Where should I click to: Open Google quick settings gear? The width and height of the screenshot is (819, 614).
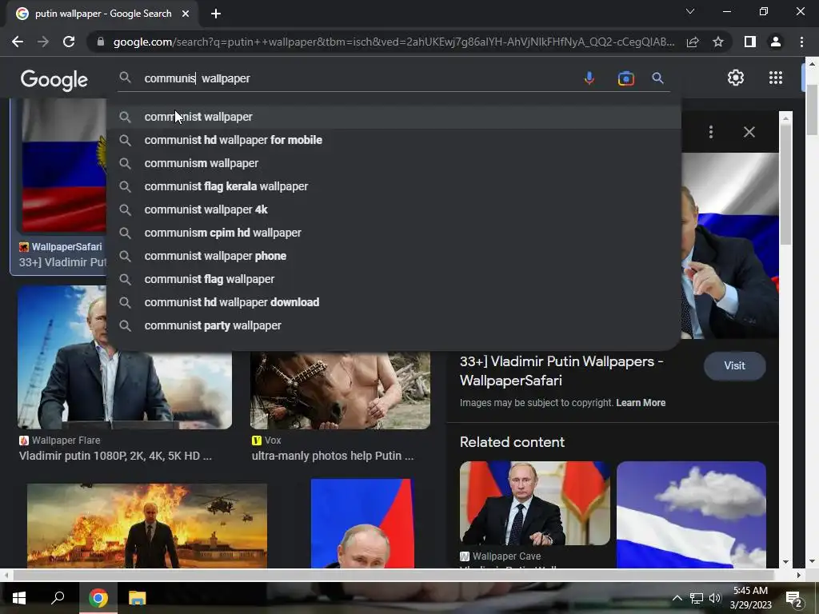(x=736, y=78)
